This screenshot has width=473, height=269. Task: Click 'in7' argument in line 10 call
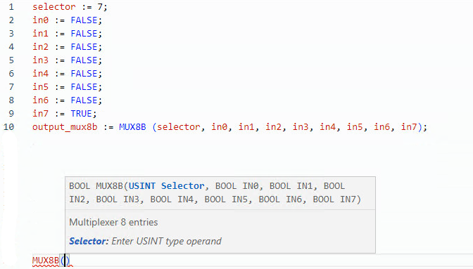[409, 127]
